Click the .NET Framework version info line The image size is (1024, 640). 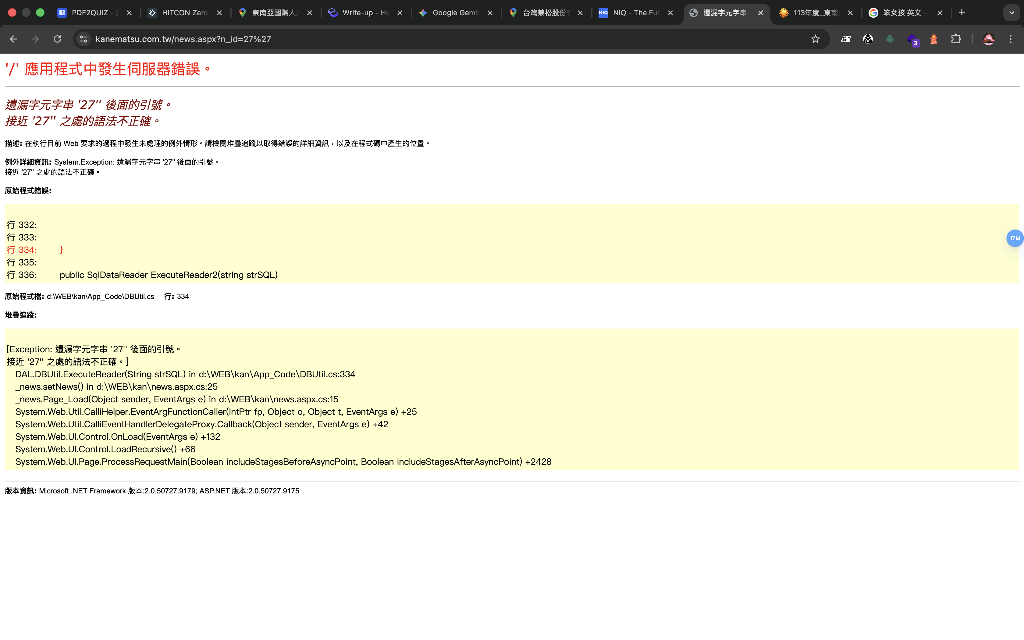click(152, 491)
